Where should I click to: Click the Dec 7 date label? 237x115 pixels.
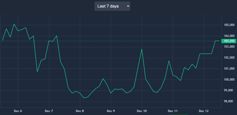49,111
